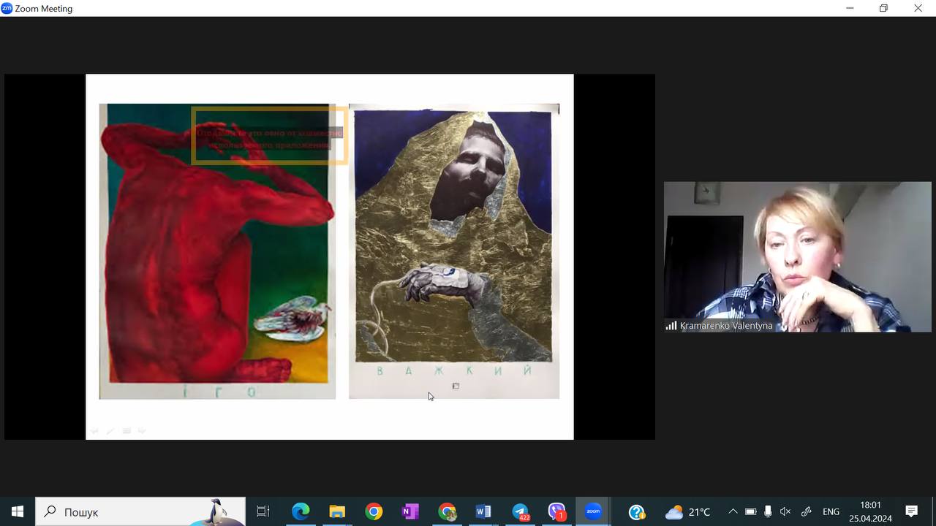This screenshot has height=526, width=936.
Task: Click the Get Help question mark icon
Action: coord(637,511)
